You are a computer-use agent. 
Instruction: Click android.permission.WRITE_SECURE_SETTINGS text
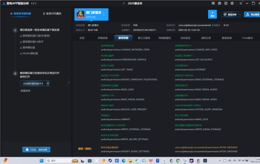[x=125, y=139]
